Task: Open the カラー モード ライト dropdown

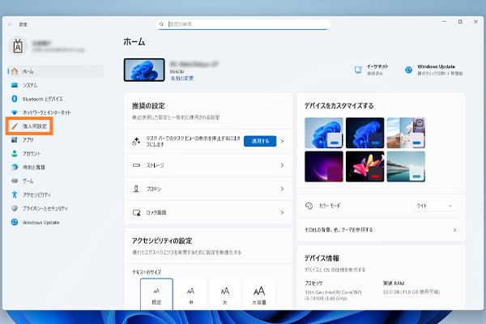Action: tap(434, 206)
